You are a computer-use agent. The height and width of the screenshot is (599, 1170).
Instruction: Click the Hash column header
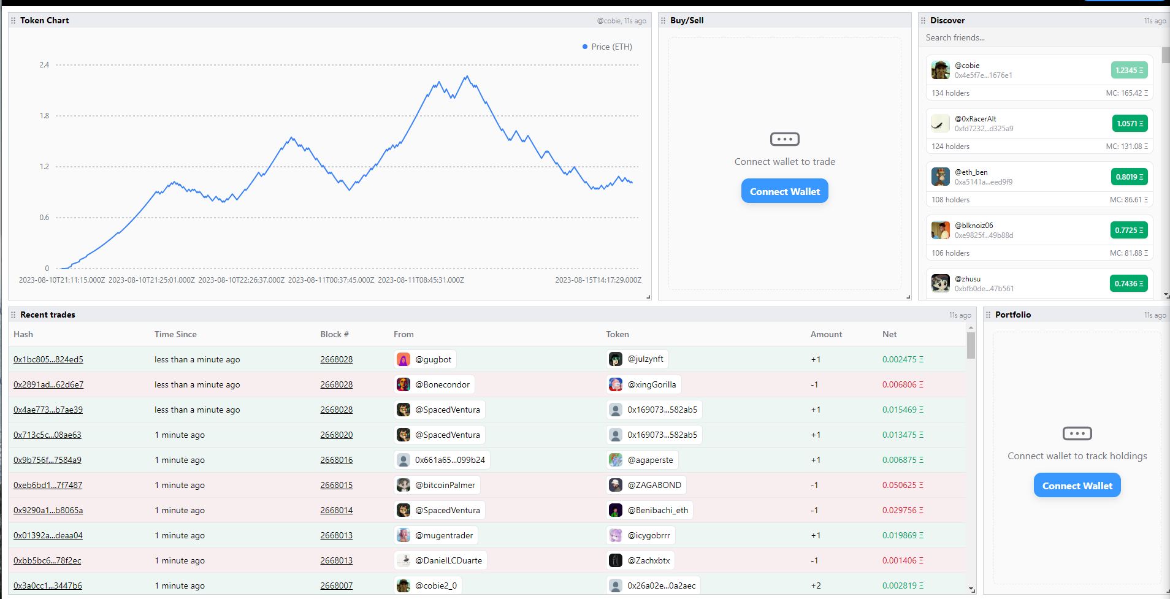pyautogui.click(x=23, y=334)
